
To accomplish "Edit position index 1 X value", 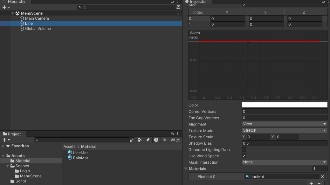I will 228,24.
